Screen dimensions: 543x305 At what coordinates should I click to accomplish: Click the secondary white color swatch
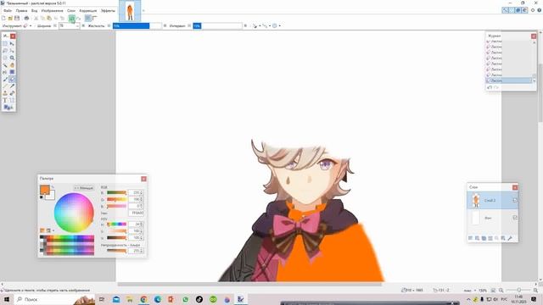click(51, 196)
